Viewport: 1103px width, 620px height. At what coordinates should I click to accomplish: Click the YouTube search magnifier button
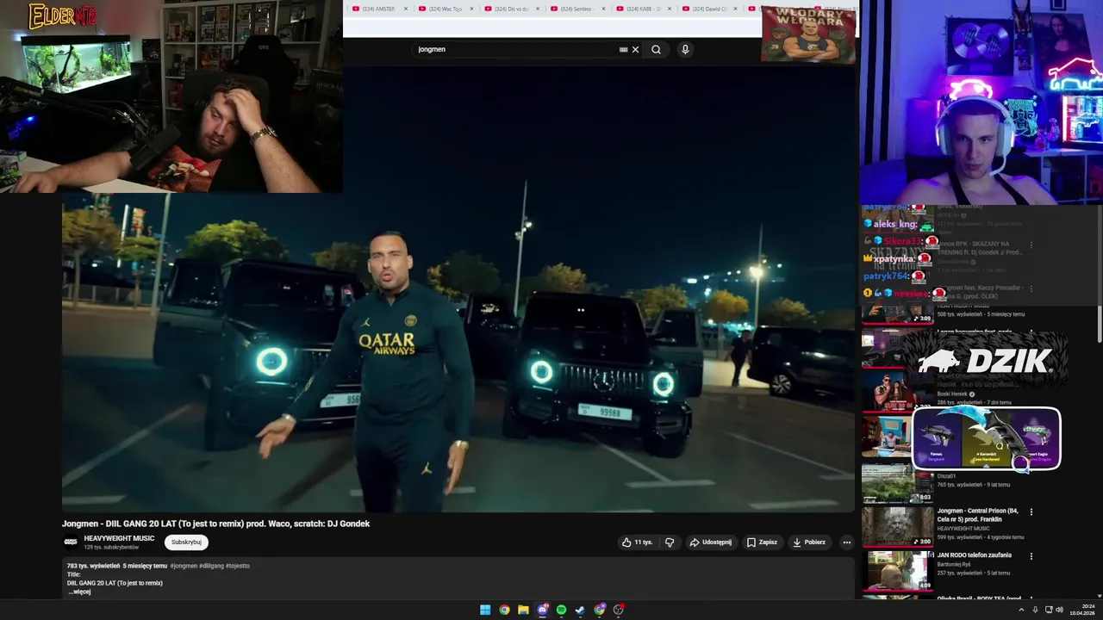click(656, 49)
